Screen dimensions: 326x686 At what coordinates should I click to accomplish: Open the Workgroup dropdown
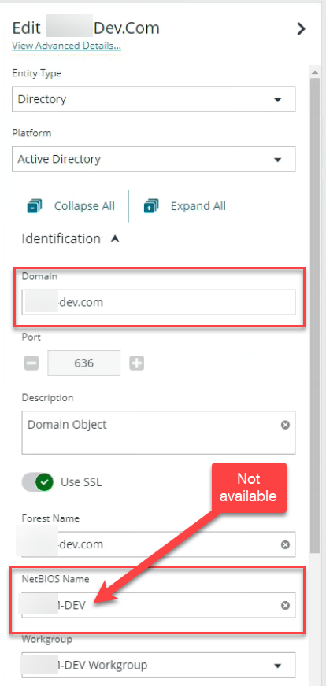158,665
